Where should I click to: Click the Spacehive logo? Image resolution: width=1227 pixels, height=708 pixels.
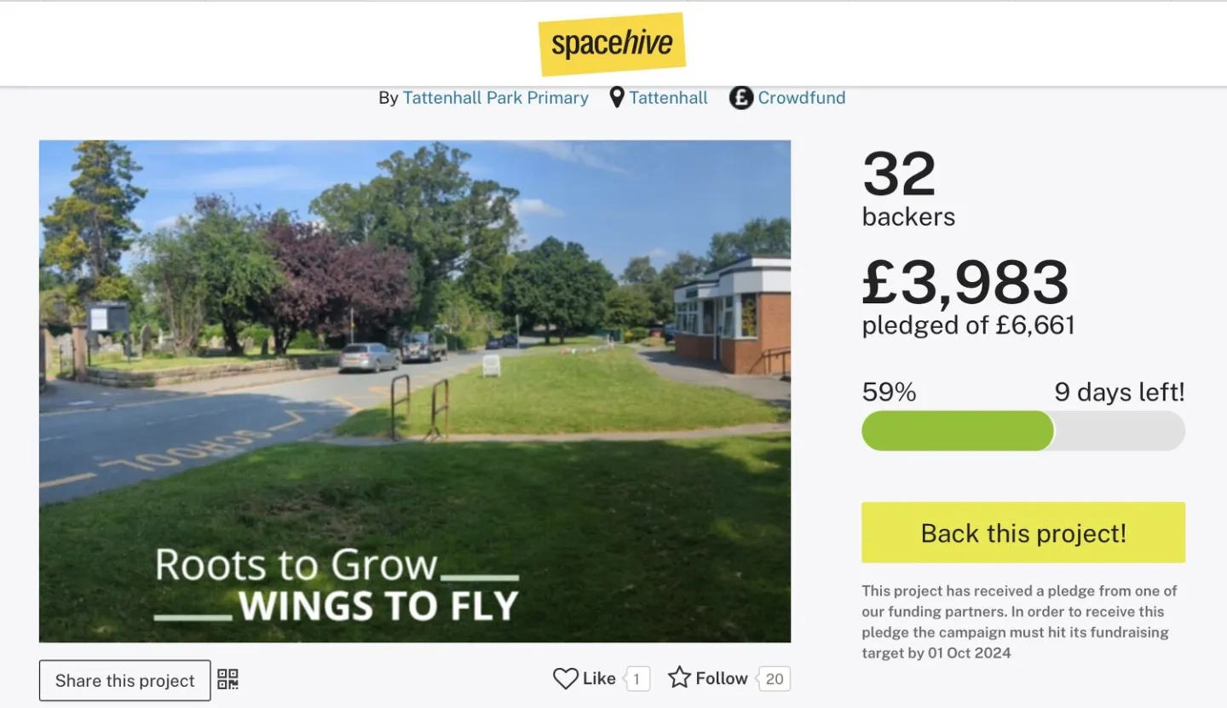click(x=612, y=44)
